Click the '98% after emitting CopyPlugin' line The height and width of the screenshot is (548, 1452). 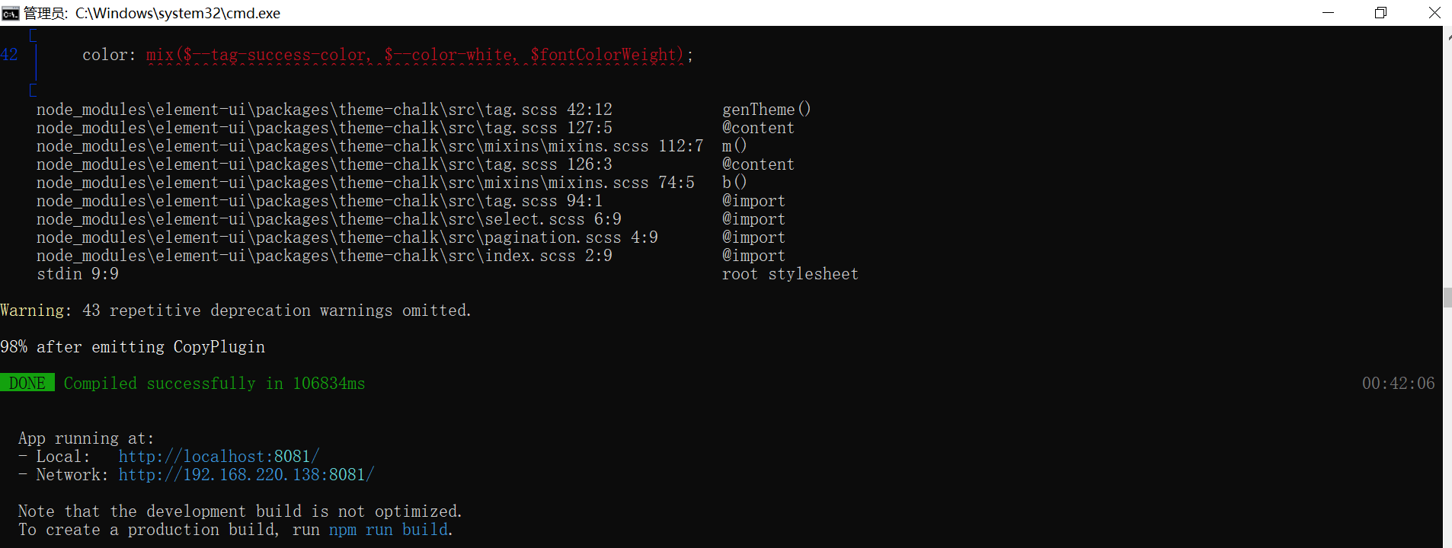pos(133,347)
